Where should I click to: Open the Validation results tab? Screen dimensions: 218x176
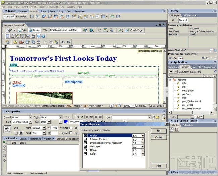click(49, 139)
